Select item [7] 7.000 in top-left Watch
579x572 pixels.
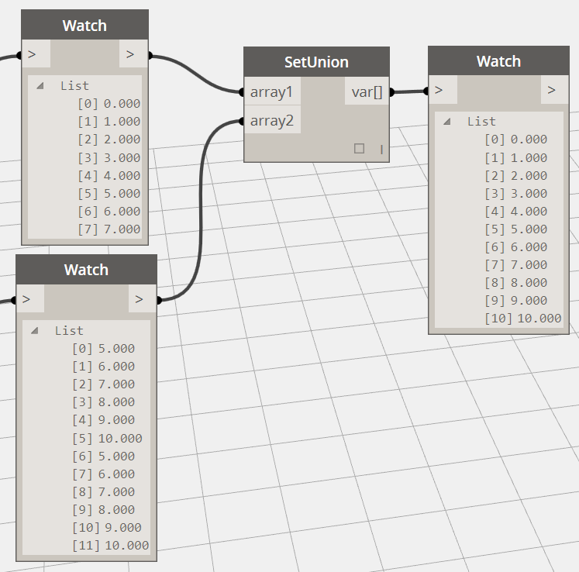[109, 229]
